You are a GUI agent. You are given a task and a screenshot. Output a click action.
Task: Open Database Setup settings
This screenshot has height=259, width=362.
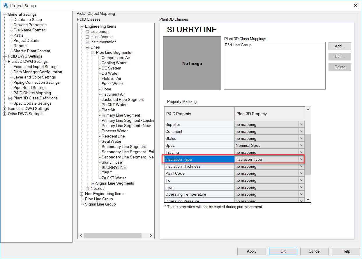coord(28,20)
